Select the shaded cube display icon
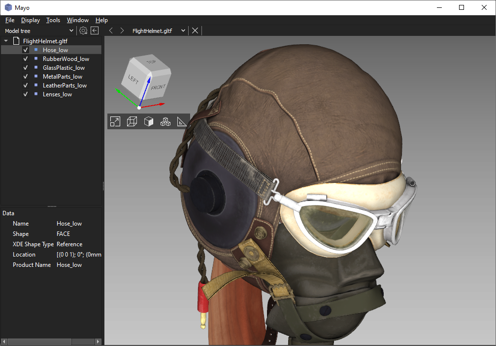Screen dimensions: 496x346 click(x=149, y=121)
